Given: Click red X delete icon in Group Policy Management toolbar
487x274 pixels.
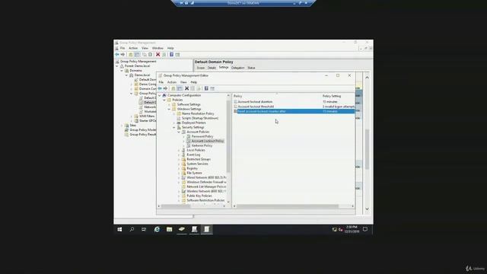Looking at the screenshot, I should click(x=158, y=55).
